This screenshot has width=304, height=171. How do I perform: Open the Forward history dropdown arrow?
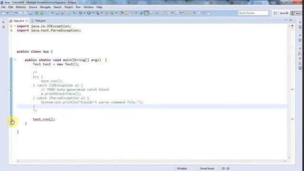(203, 13)
